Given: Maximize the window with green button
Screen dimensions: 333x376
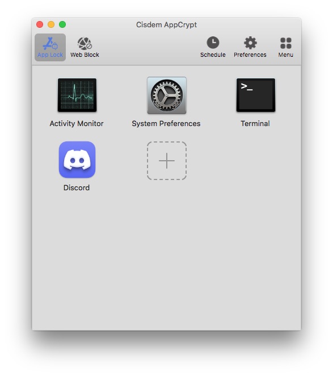Looking at the screenshot, I should [x=62, y=24].
